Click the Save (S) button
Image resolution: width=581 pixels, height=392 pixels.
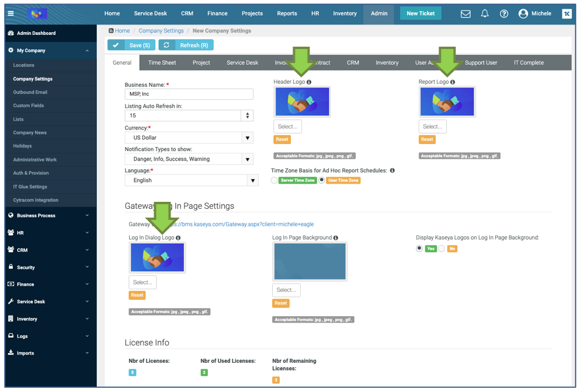[131, 45]
